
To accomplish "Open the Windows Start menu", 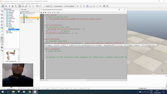I will pos(3,92).
